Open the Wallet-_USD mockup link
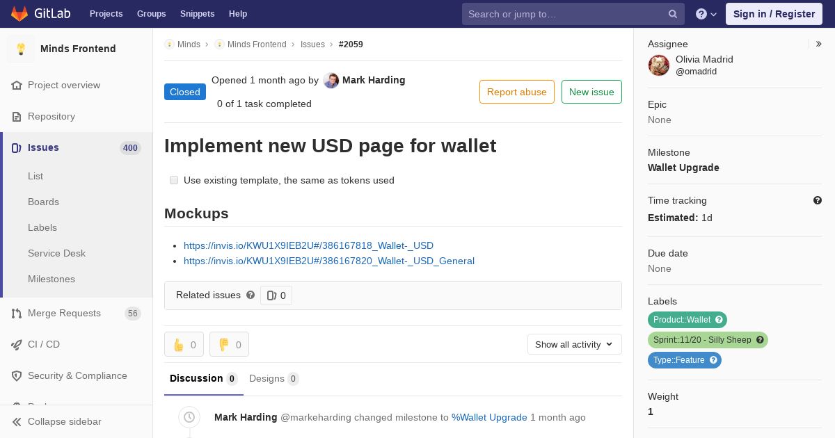 click(x=308, y=245)
